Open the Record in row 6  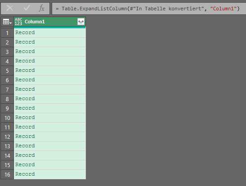[25, 80]
